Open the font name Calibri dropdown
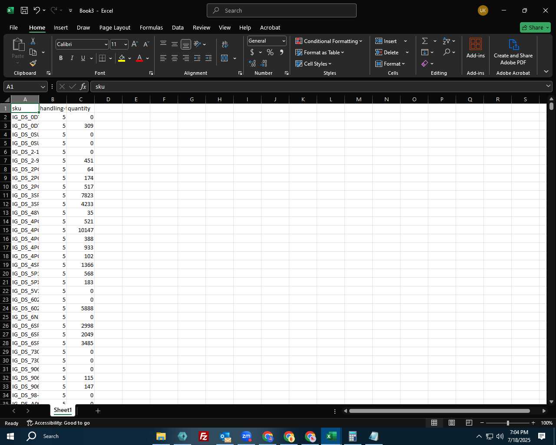The image size is (556, 445). 106,44
